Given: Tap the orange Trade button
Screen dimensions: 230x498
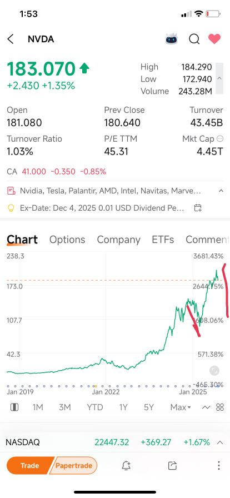Looking at the screenshot, I should (x=29, y=466).
